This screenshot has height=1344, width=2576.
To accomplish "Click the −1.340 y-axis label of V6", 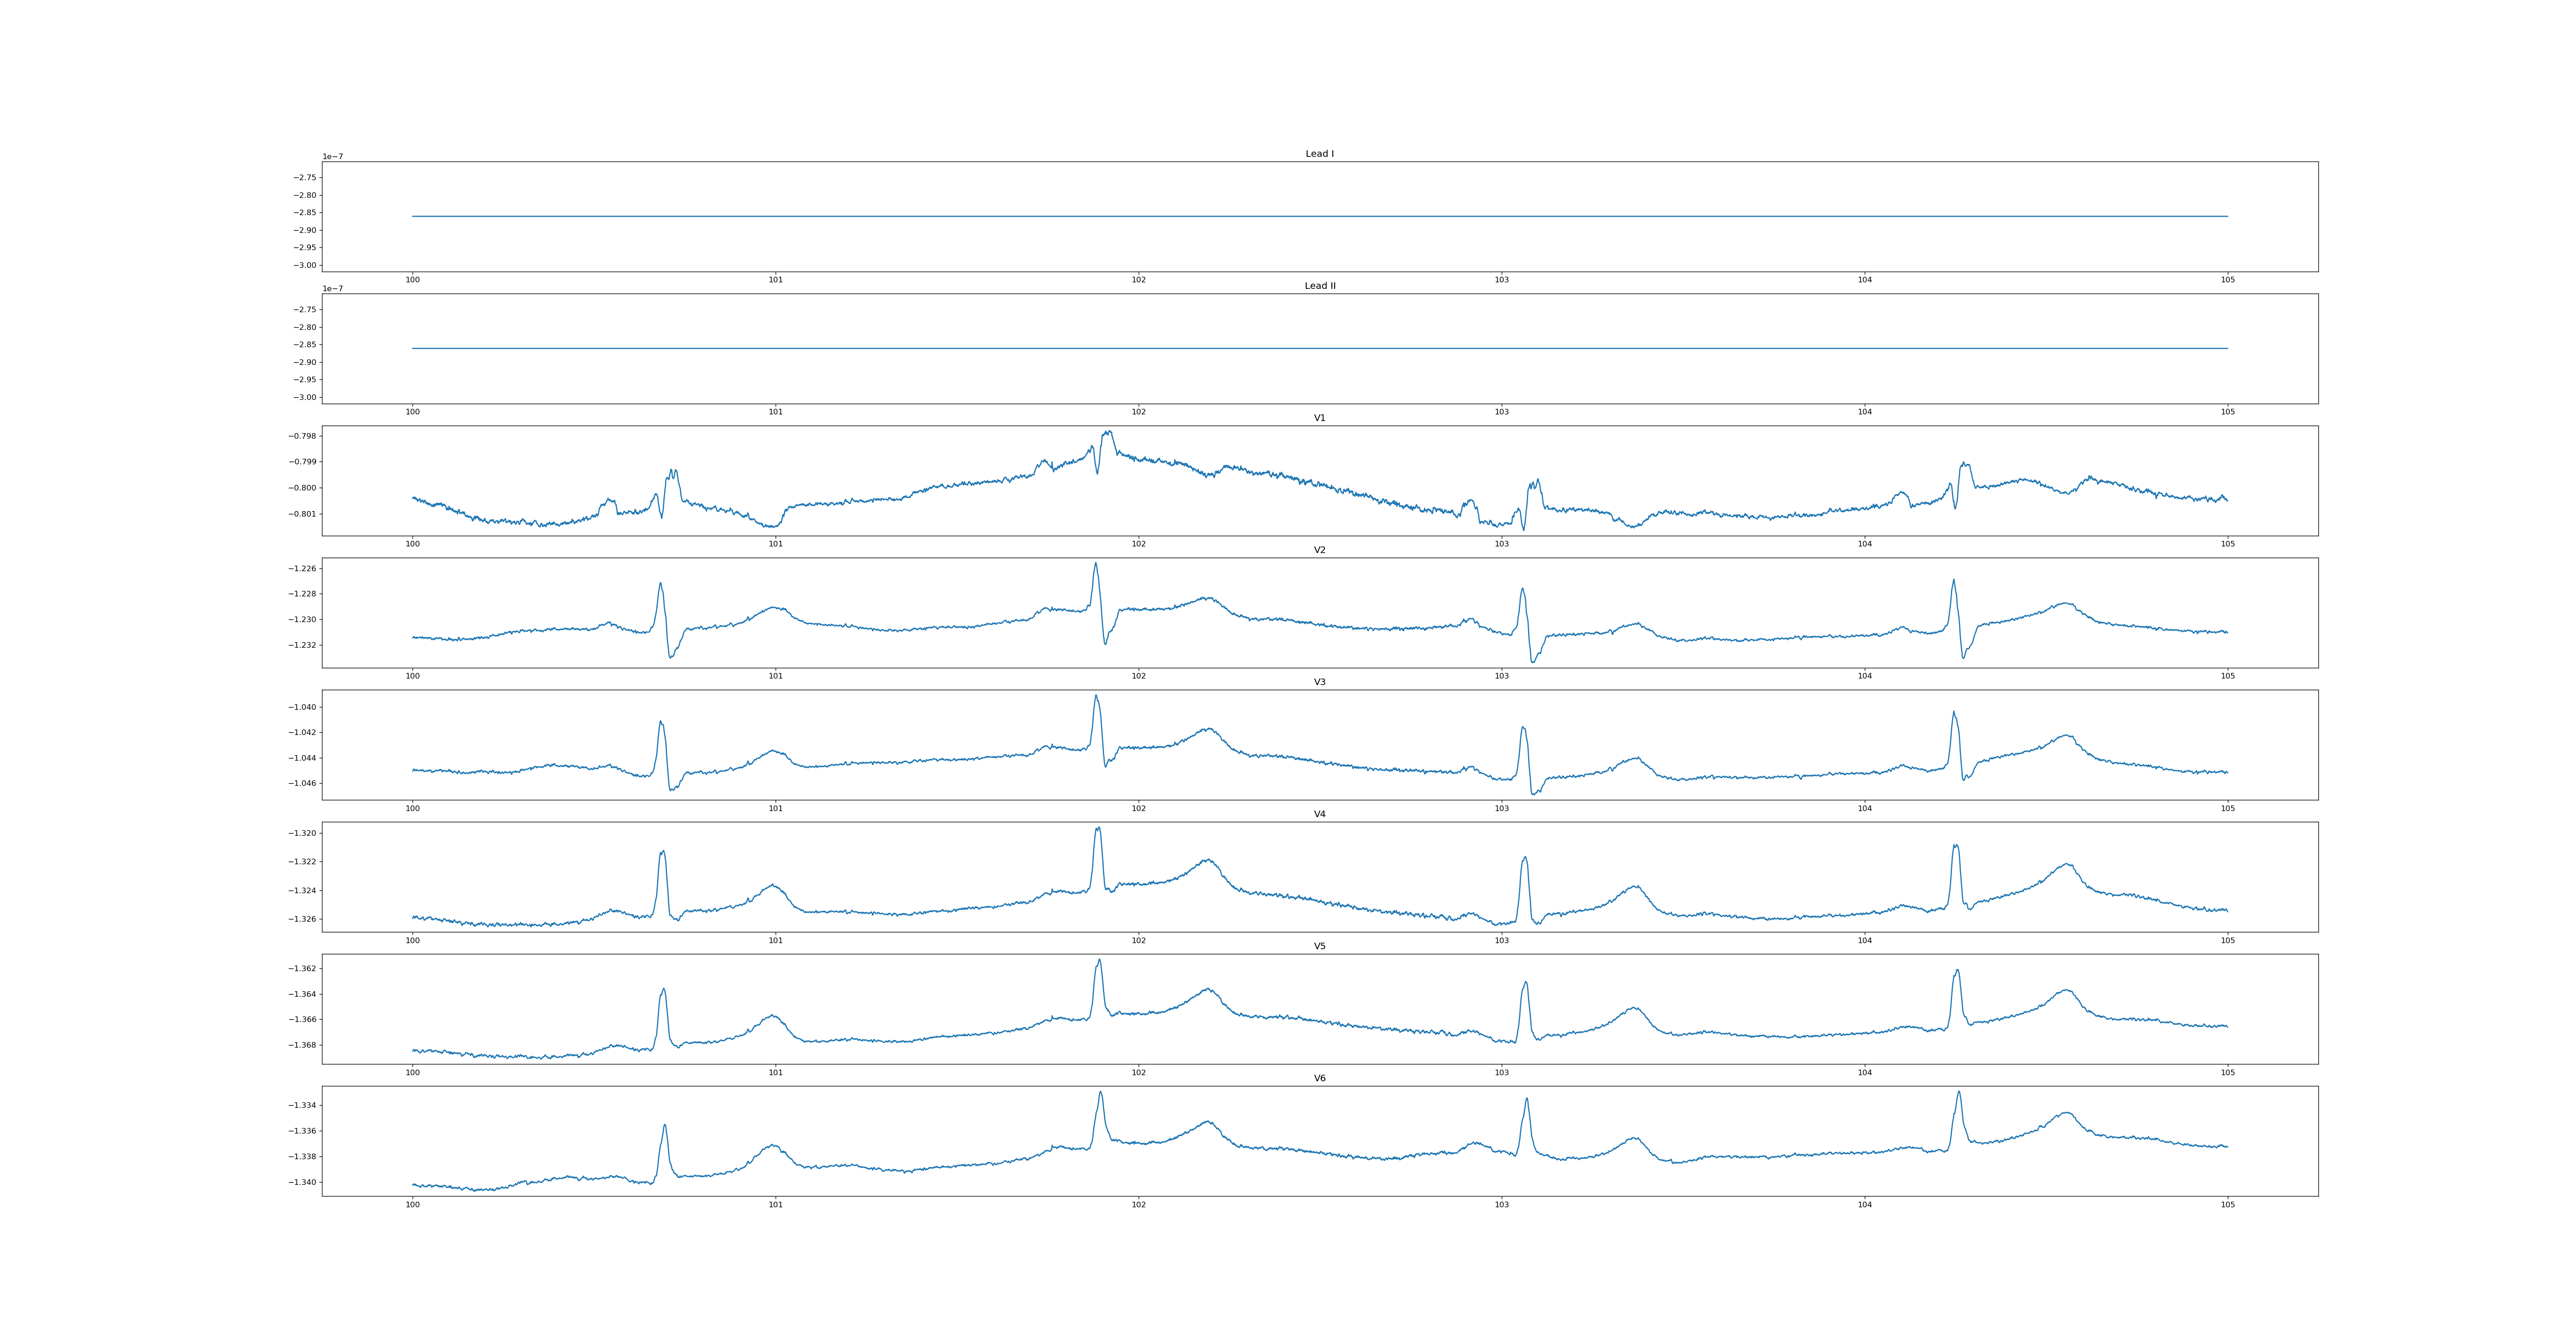I will point(303,1182).
